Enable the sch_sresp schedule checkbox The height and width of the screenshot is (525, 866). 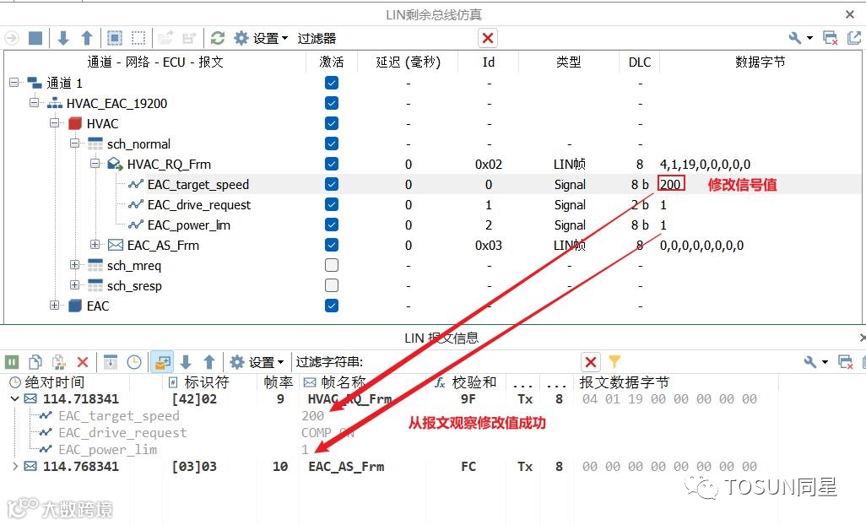pos(332,285)
